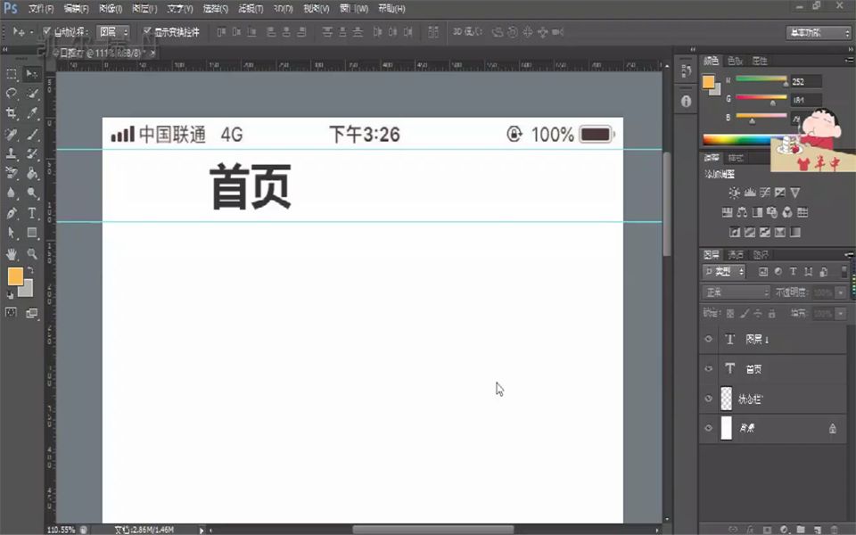Open the Brightness/Contrast adjustment in the Adjustments panel
Viewport: 856px width, 535px height.
(x=735, y=193)
